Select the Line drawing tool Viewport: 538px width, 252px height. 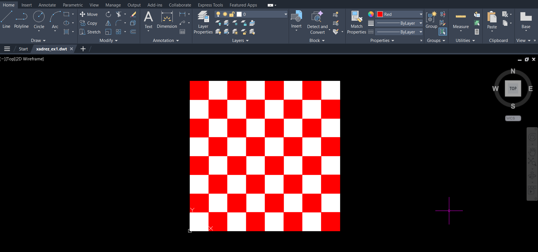pyautogui.click(x=6, y=19)
